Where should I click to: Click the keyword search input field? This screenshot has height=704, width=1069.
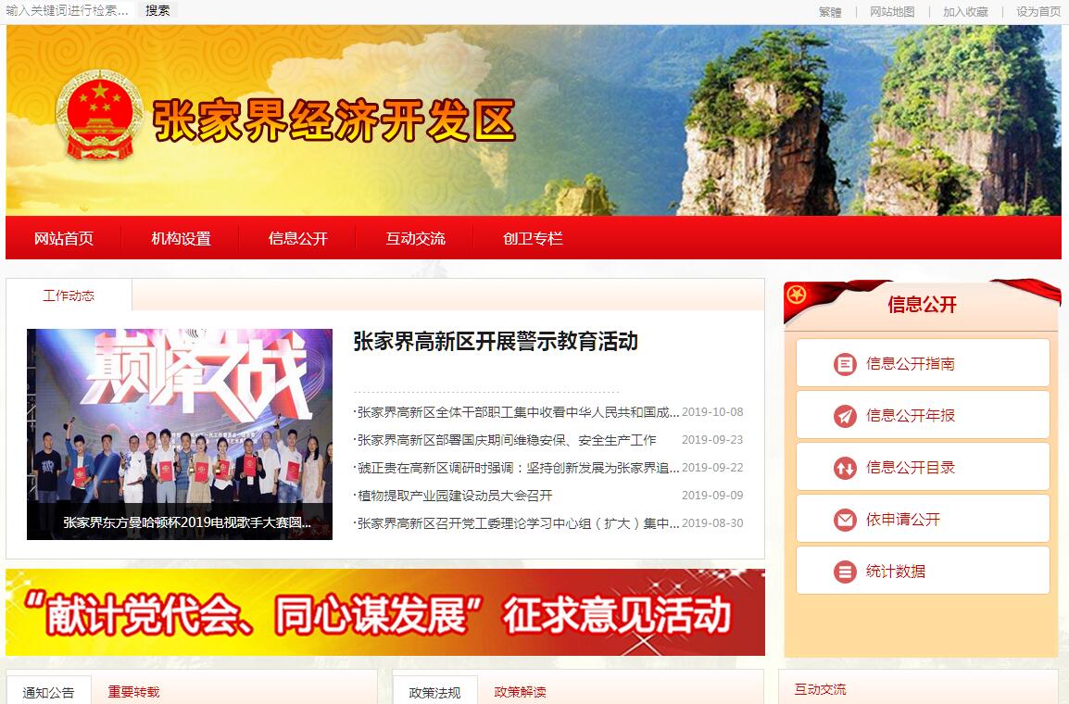tap(69, 10)
